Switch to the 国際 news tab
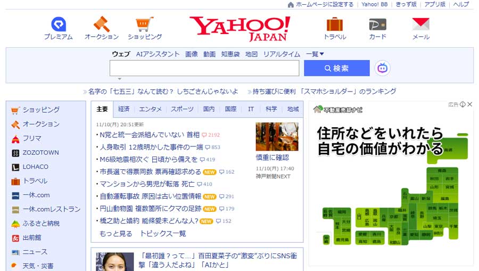The width and height of the screenshot is (479, 271). click(230, 109)
